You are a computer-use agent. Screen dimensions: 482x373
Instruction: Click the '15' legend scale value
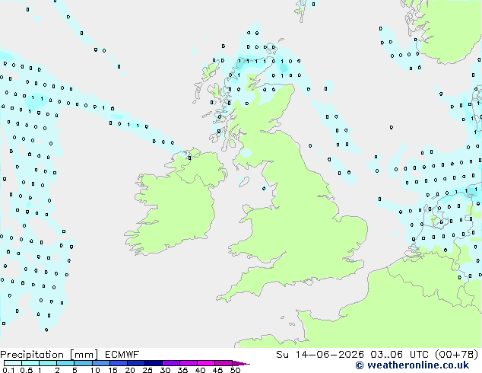pos(113,370)
